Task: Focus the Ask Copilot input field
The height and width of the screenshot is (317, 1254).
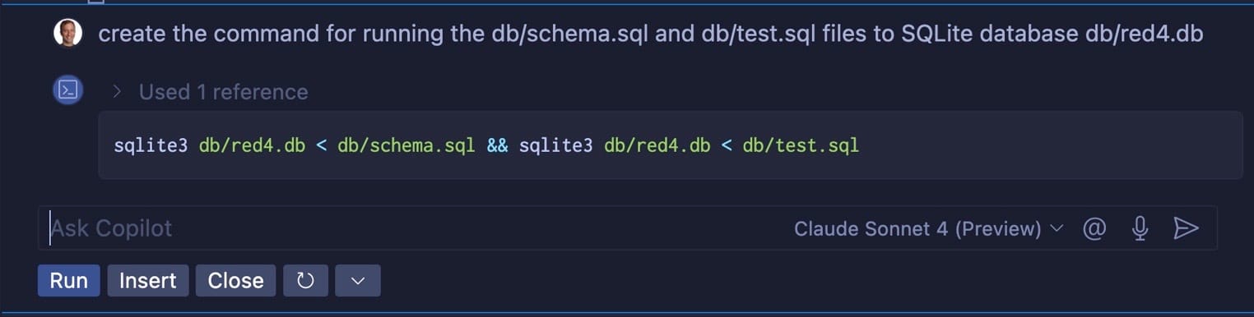Action: [411, 228]
